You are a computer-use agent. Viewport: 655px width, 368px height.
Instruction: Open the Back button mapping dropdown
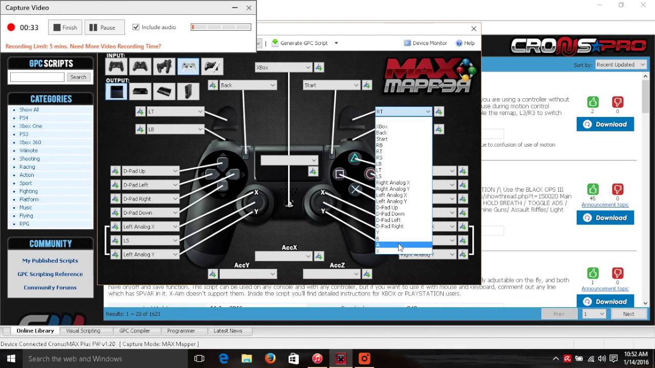[x=248, y=85]
